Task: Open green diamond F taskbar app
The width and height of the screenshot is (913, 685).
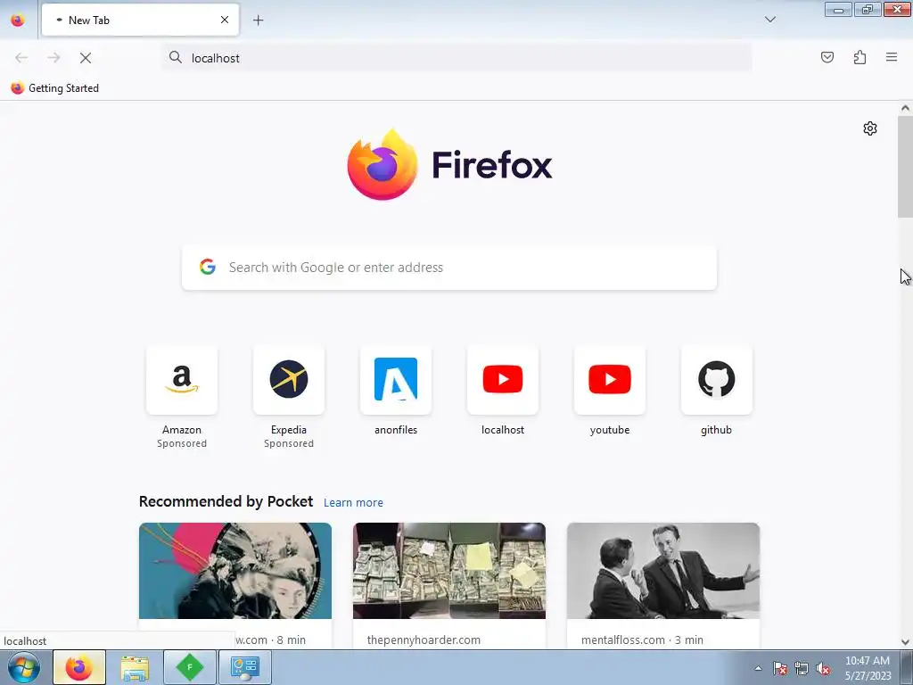Action: click(190, 667)
